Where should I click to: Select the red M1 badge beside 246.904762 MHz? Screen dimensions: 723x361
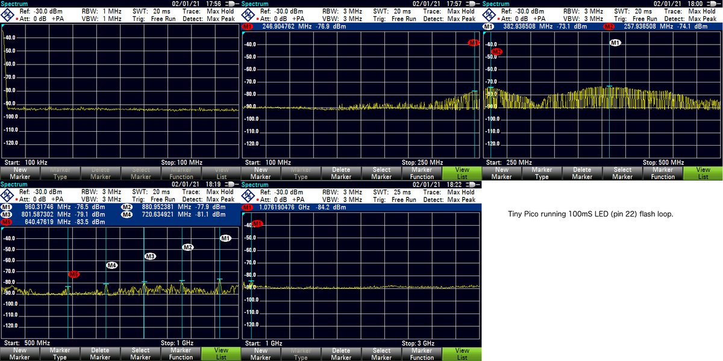[x=248, y=27]
